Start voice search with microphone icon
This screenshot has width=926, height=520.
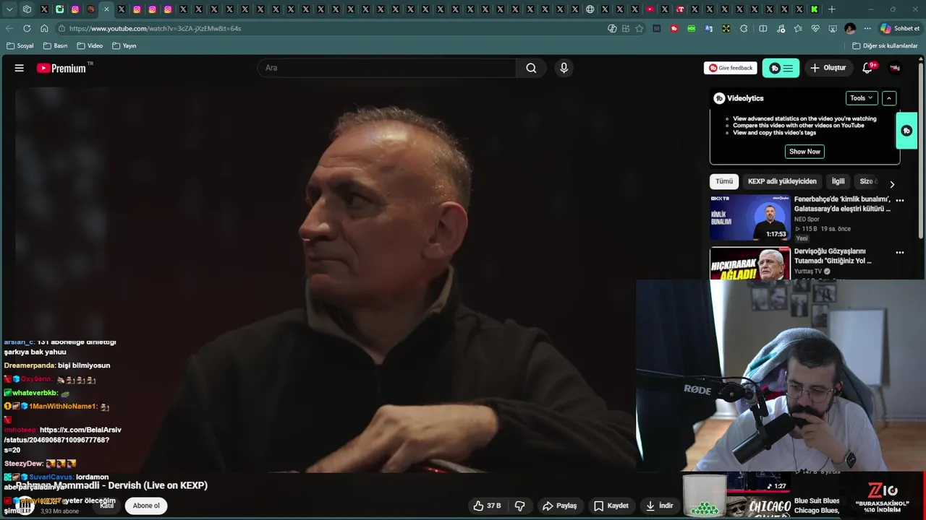[x=564, y=68]
